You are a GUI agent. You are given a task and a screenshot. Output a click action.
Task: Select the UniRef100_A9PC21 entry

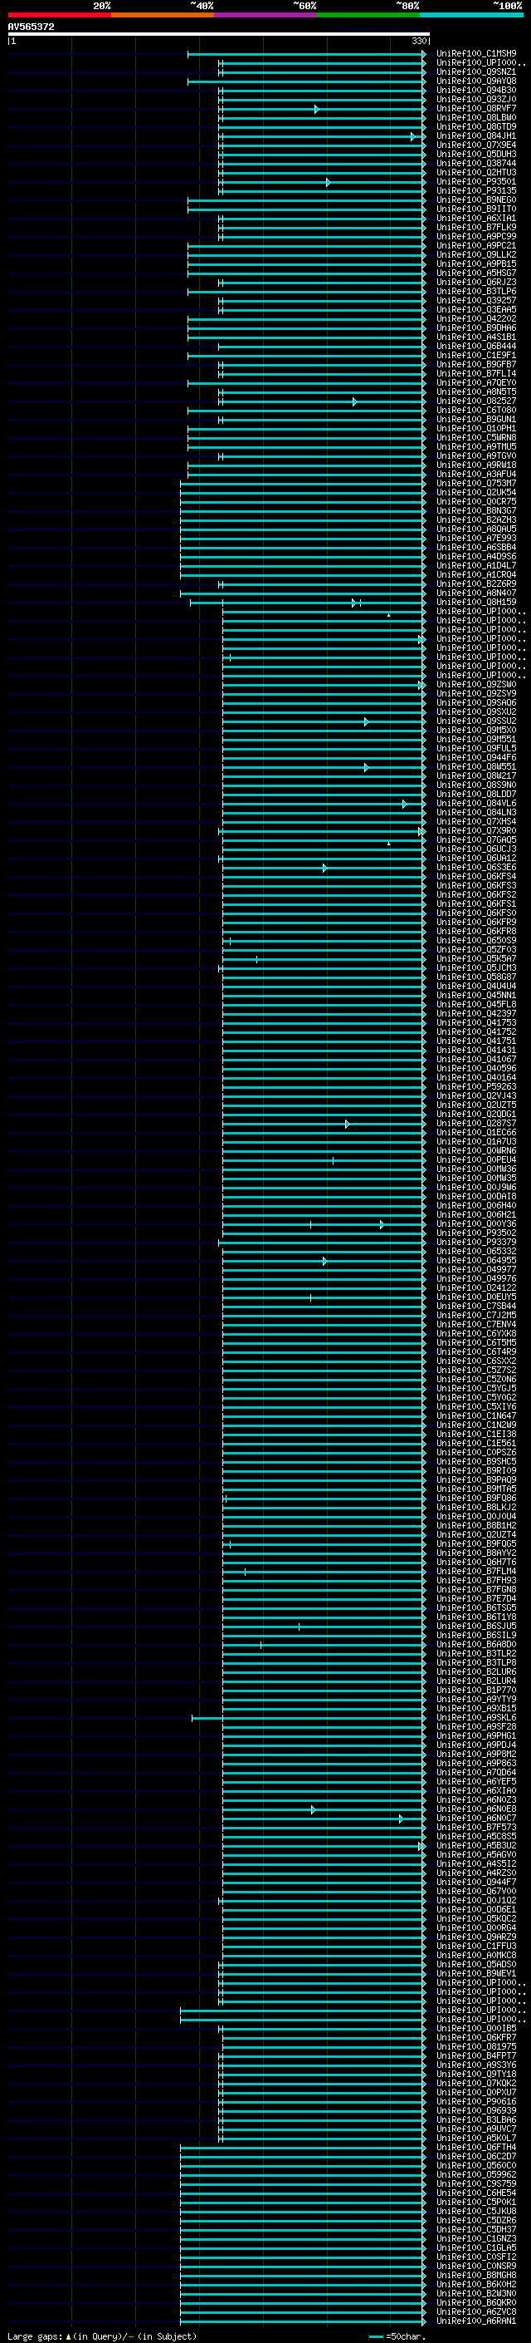click(476, 245)
